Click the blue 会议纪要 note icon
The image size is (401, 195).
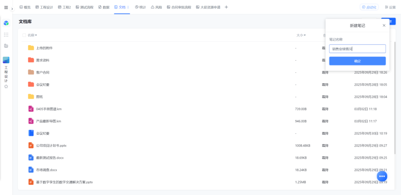tap(31, 133)
